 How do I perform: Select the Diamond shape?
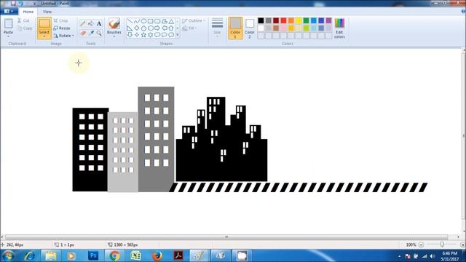[x=137, y=28]
